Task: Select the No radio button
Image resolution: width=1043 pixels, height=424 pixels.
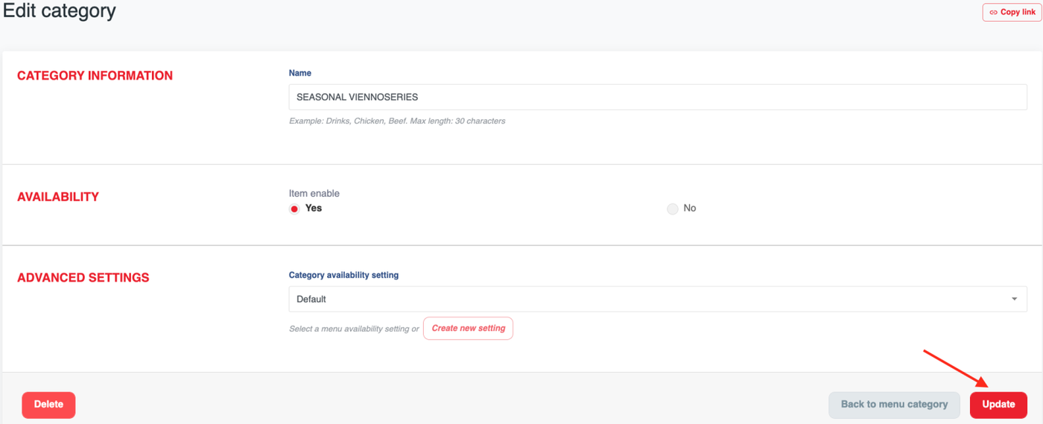Action: [x=673, y=209]
